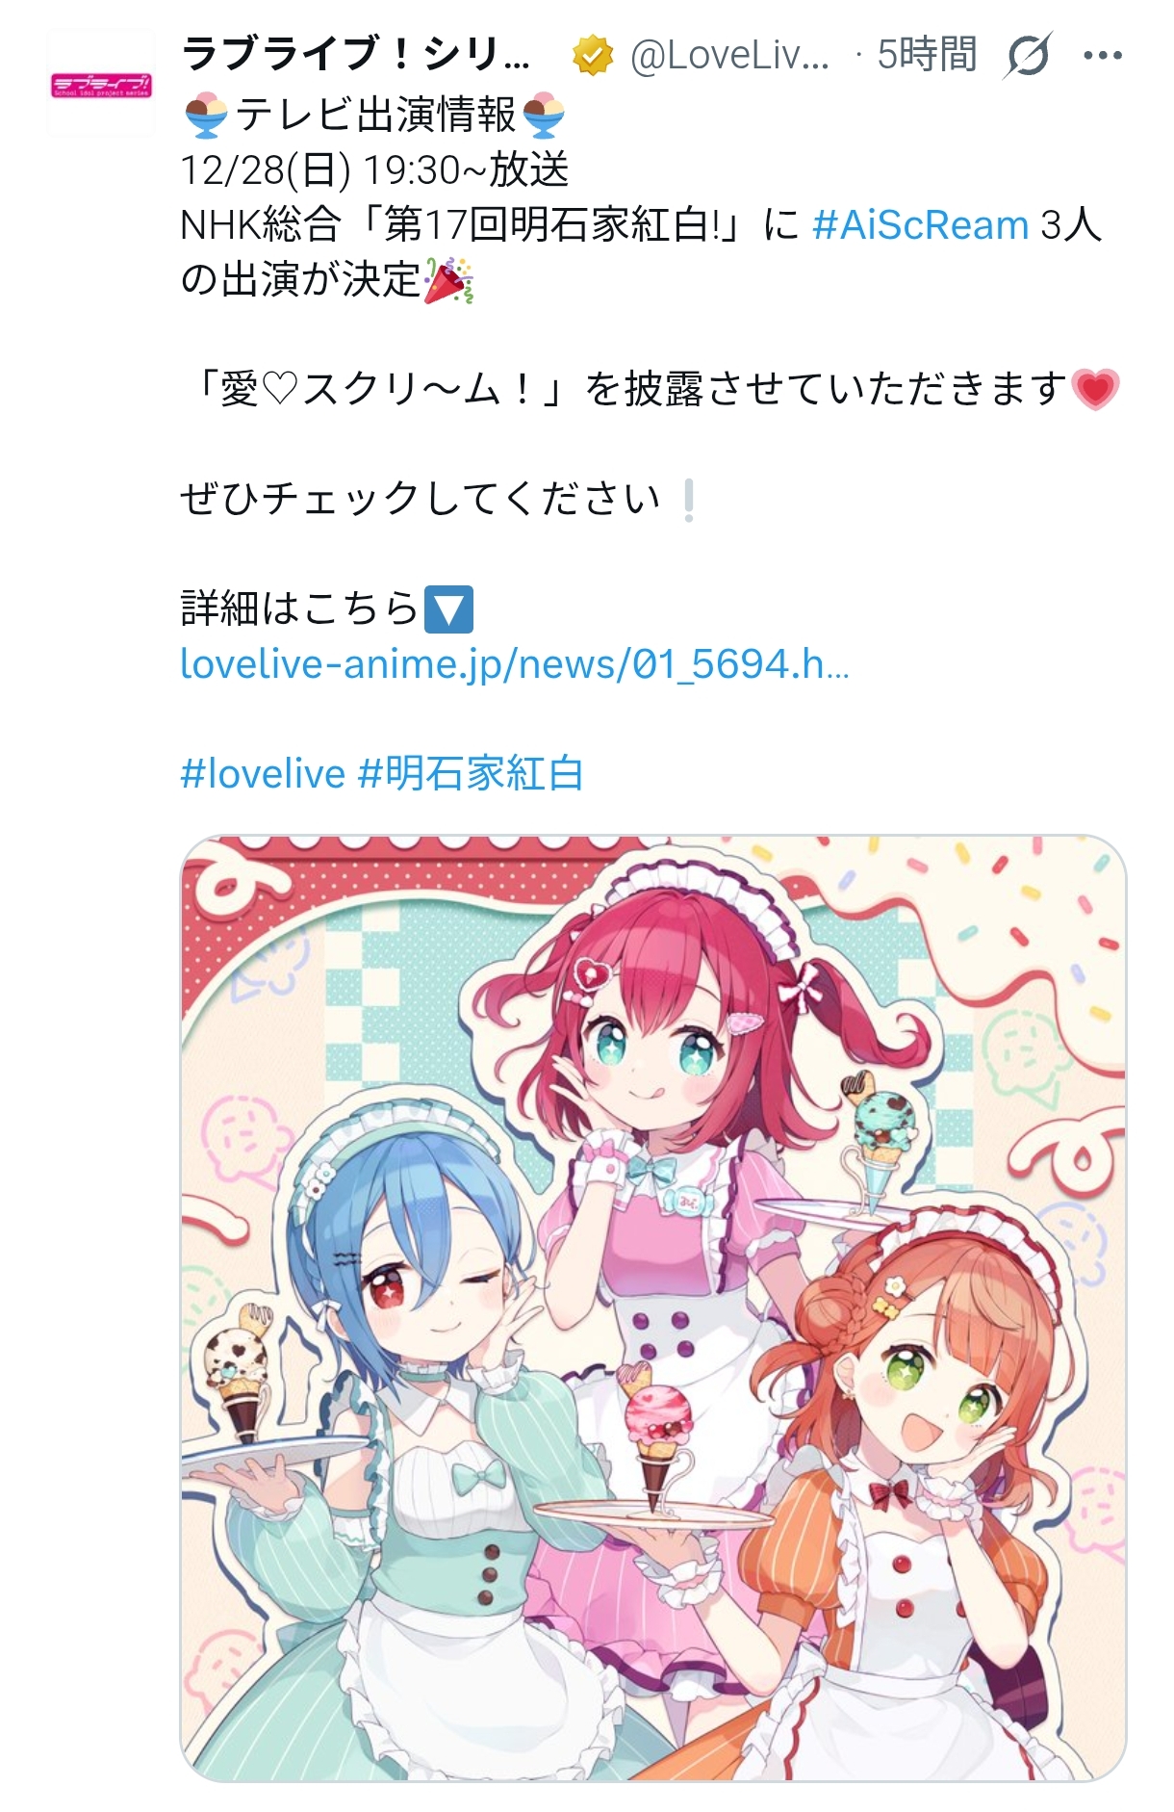Image resolution: width=1174 pixels, height=1812 pixels.
Task: Click the blue down-arrow emoji after 詳細はこちら
Action: click(448, 609)
